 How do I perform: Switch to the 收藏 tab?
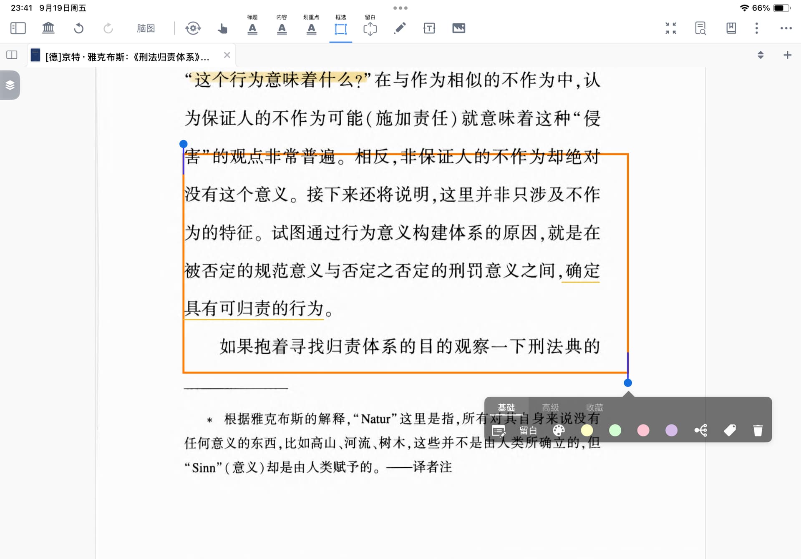(594, 407)
